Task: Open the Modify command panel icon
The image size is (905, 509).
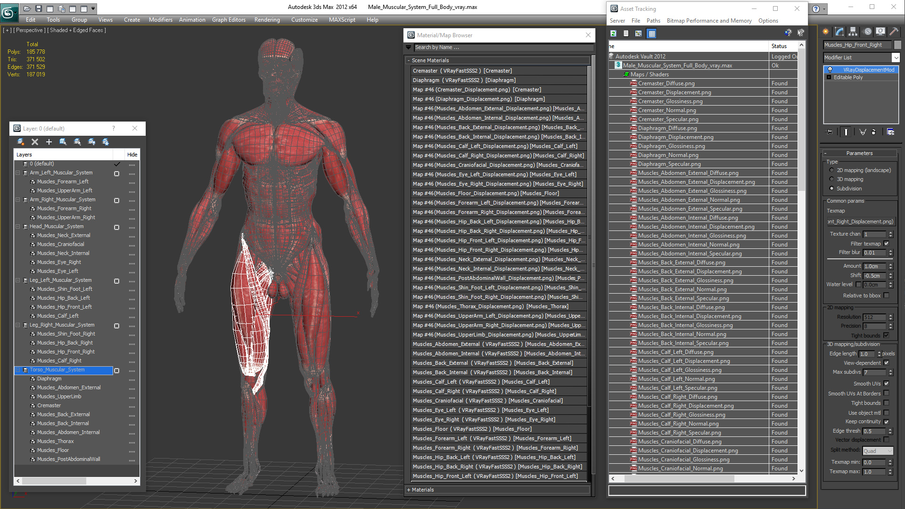Action: coord(839,32)
